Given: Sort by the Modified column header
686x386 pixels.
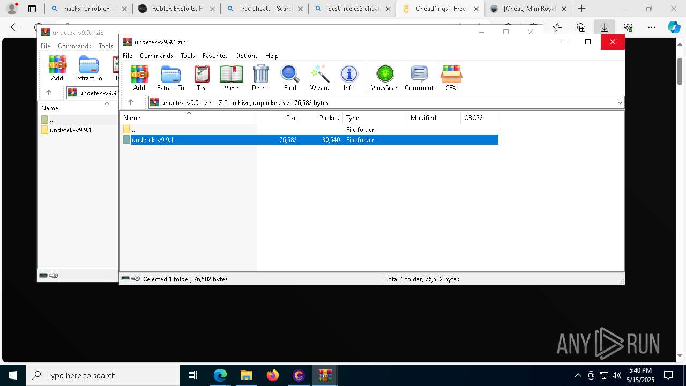Looking at the screenshot, I should tap(434, 118).
